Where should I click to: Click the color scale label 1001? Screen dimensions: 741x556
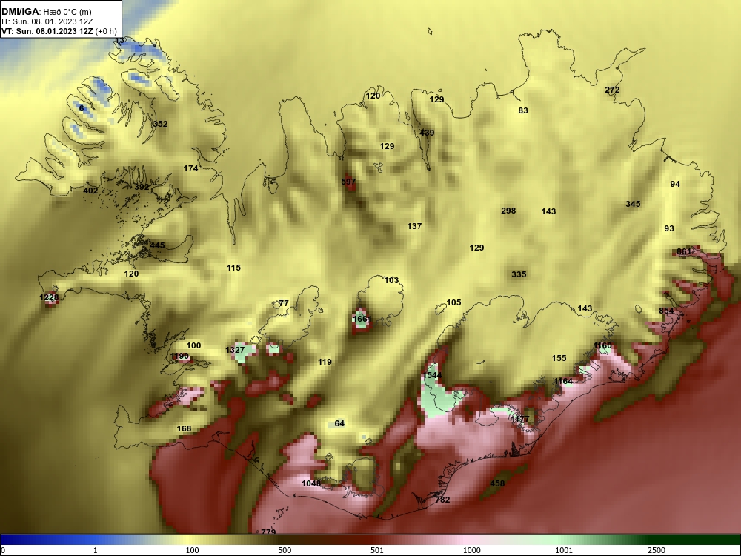pyautogui.click(x=564, y=550)
